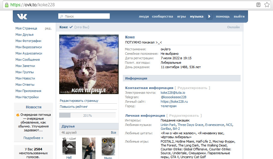
Task: Click the green padlock security icon
Action: (x=7, y=5)
